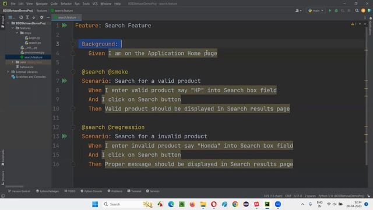Fold the scenario block at line 12

(x=73, y=127)
